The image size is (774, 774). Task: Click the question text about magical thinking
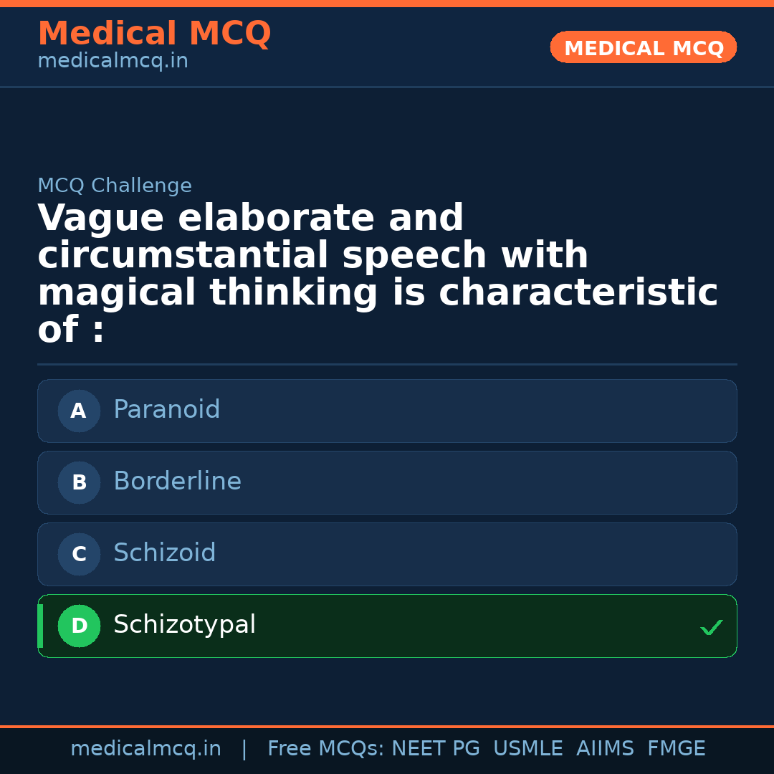(x=378, y=274)
